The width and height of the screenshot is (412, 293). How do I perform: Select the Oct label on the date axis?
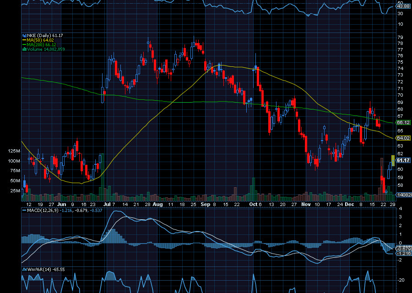tap(254, 205)
